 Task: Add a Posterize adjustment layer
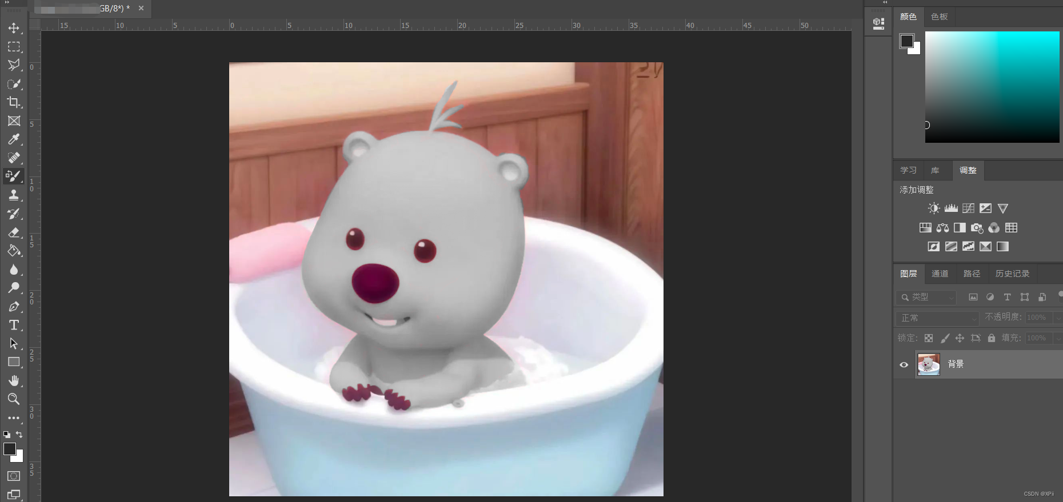pyautogui.click(x=951, y=247)
